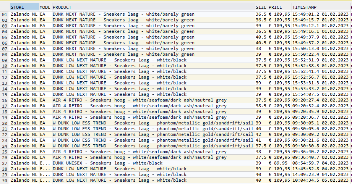
Task: Select timestamp 15:49:37.2 01.02.2023
Action: point(321,43)
